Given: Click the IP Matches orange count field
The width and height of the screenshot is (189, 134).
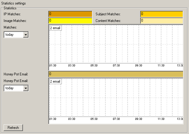Looking at the screenshot, I should click(x=70, y=14).
